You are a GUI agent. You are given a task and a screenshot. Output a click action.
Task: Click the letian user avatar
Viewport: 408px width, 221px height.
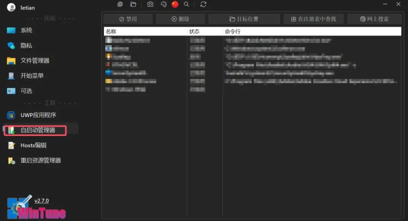(11, 8)
